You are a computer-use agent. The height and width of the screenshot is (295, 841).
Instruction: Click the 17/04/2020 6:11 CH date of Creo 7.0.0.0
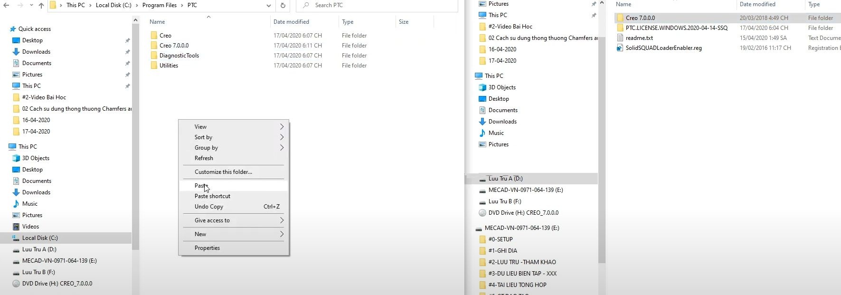coord(298,46)
